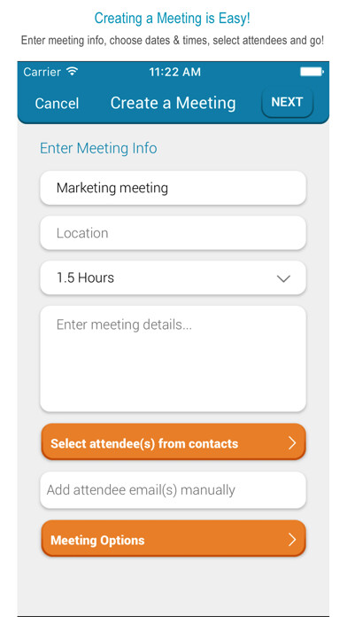Cancel the meeting creation
Screen dimensions: 347x617
pyautogui.click(x=57, y=104)
